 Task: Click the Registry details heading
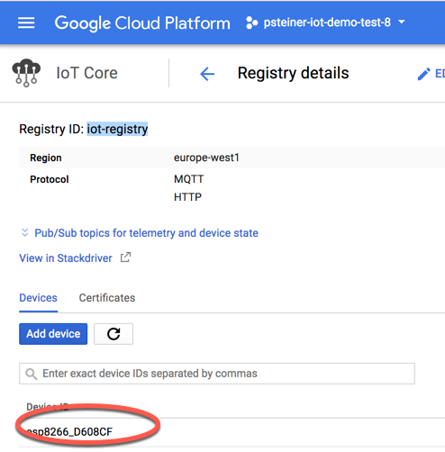click(x=293, y=73)
